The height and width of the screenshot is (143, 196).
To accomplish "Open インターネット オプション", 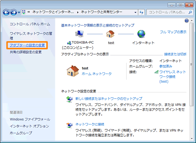I will pos(29,126).
